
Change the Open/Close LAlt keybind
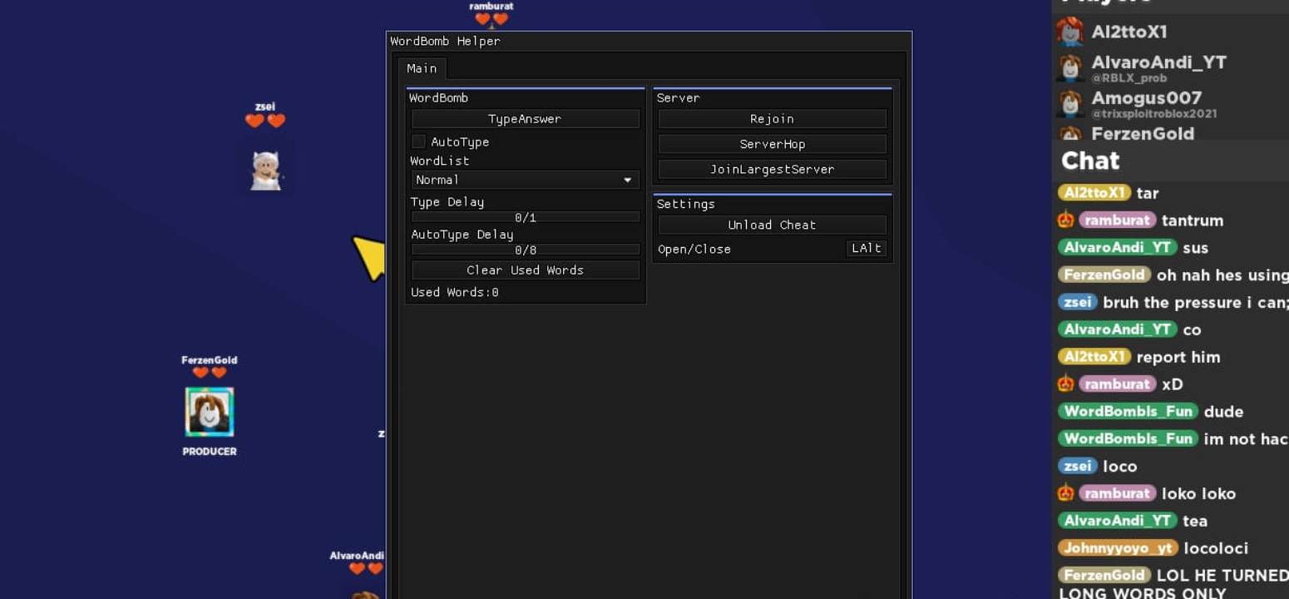pos(866,249)
